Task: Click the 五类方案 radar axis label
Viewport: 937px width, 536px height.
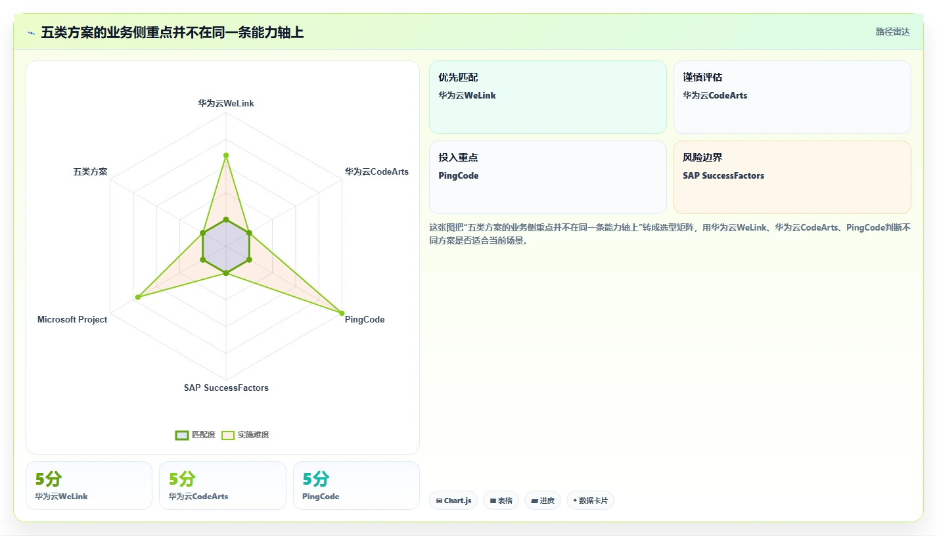Action: [x=90, y=171]
